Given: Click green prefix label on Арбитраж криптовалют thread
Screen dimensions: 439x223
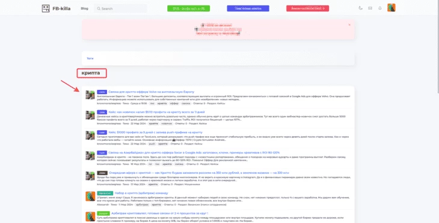Looking at the screenshot, I should point(103,213).
